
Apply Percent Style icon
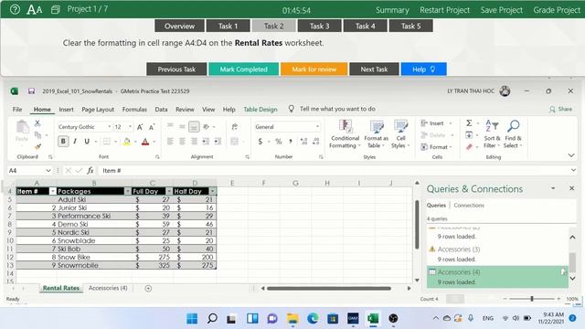tap(278, 142)
